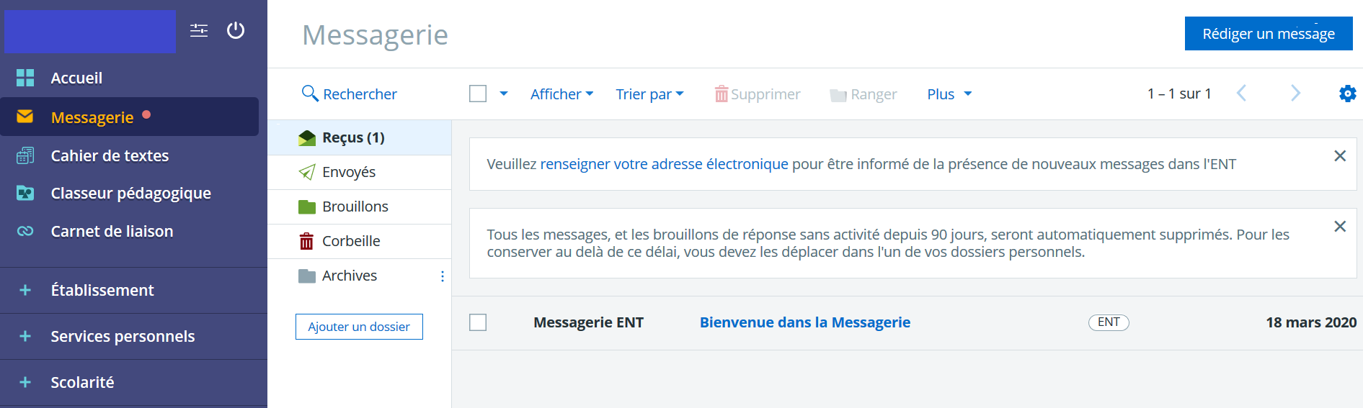Close the 90 days auto-deletion notice

(x=1340, y=227)
